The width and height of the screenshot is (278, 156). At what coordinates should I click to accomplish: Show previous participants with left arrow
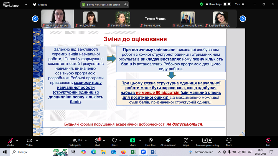coord(35,19)
